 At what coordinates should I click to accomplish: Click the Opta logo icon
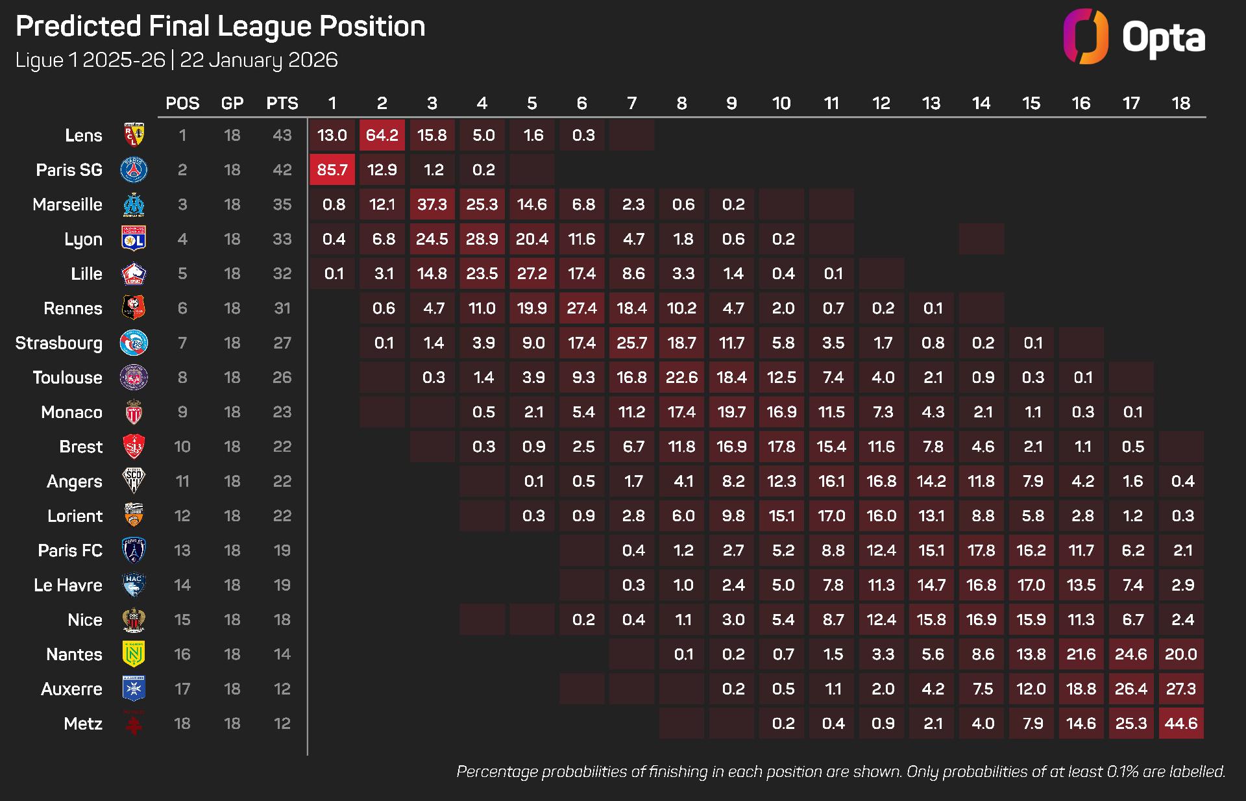pyautogui.click(x=1086, y=36)
